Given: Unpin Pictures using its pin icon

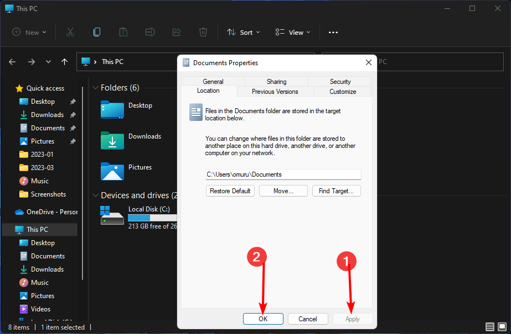Looking at the screenshot, I should click(73, 141).
